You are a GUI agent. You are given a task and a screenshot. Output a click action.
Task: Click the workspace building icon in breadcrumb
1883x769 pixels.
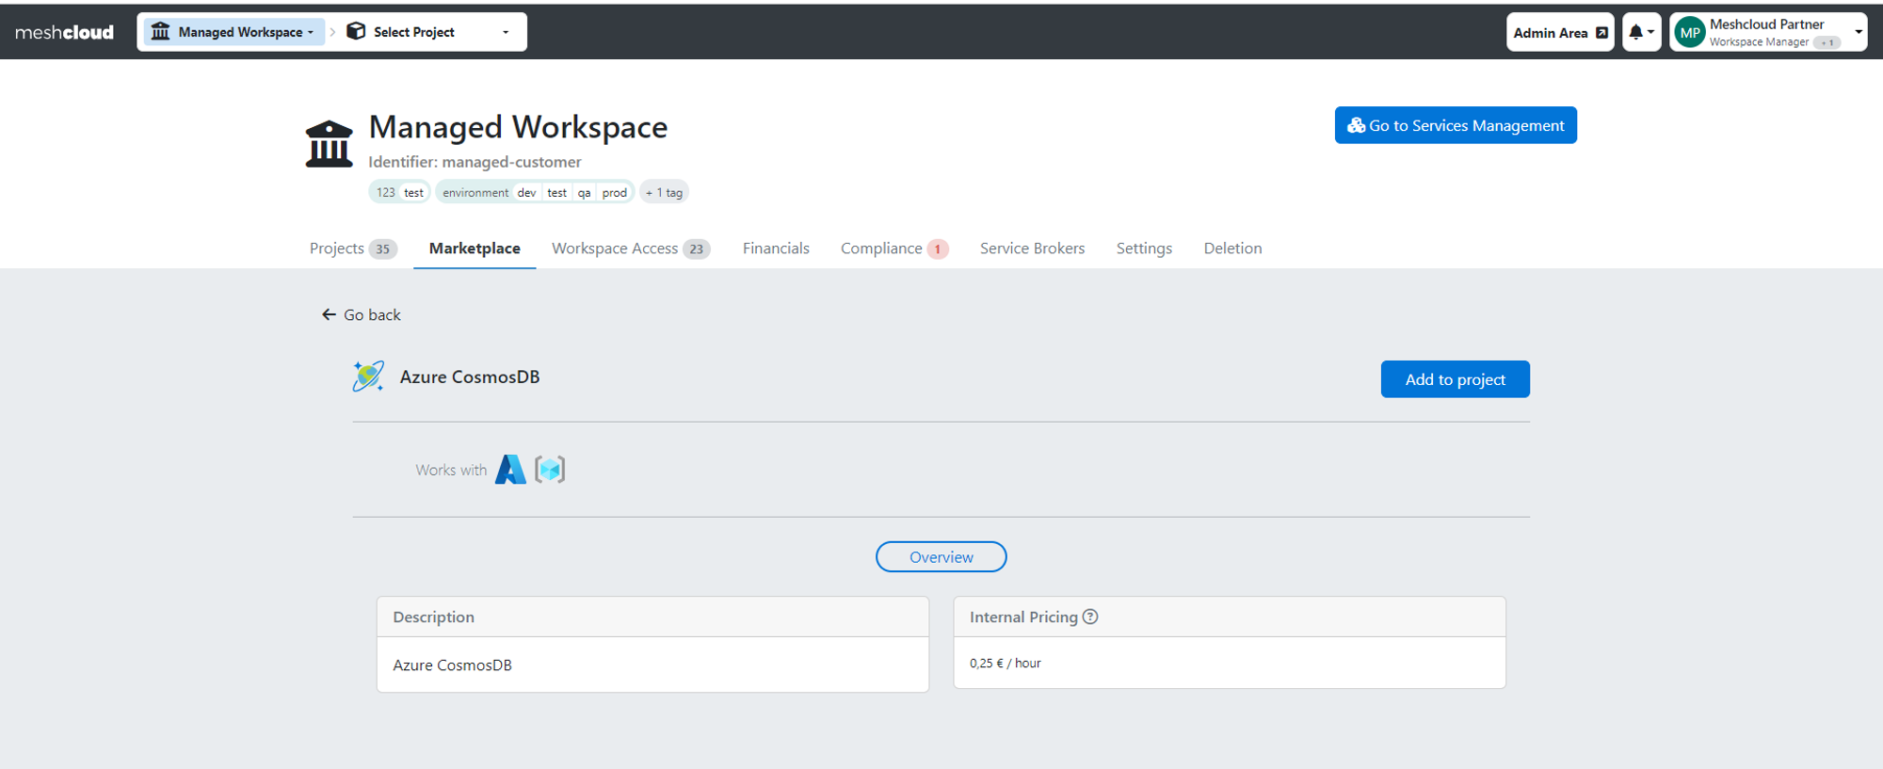click(161, 31)
